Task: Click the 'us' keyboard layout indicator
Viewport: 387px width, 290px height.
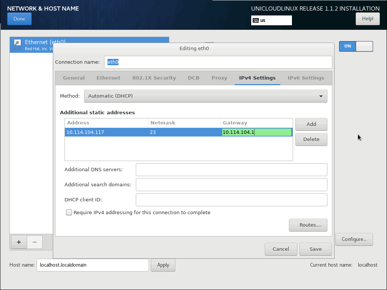Action: (271, 20)
